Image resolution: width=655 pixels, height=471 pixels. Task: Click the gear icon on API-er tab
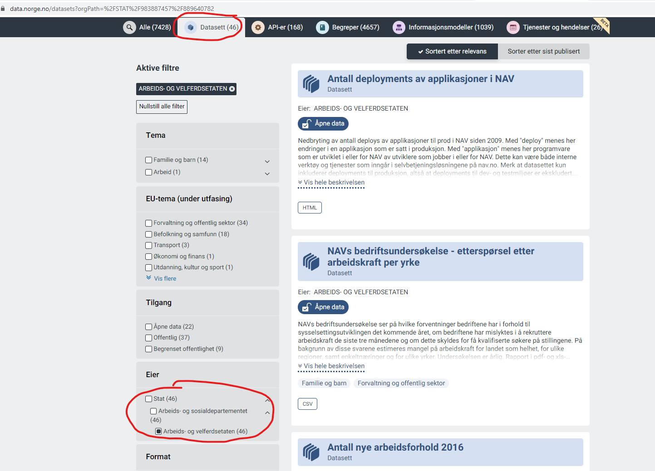pos(258,27)
